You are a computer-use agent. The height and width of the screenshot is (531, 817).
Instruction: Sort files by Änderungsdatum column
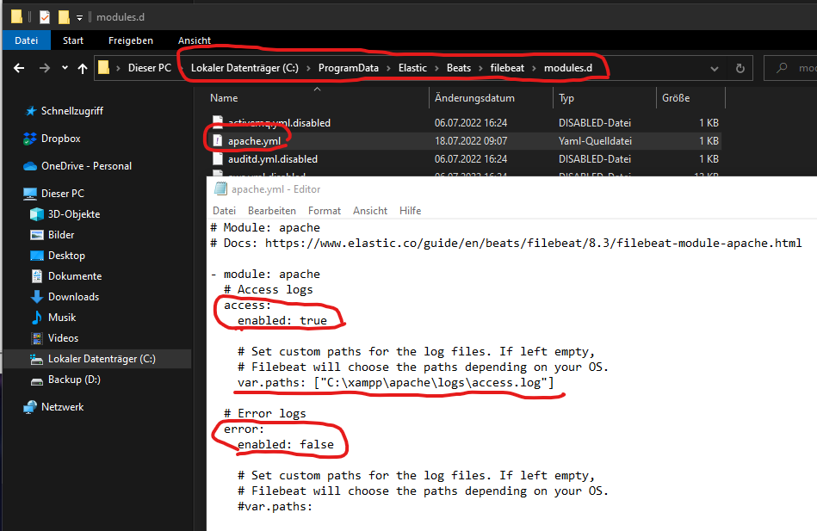(474, 98)
